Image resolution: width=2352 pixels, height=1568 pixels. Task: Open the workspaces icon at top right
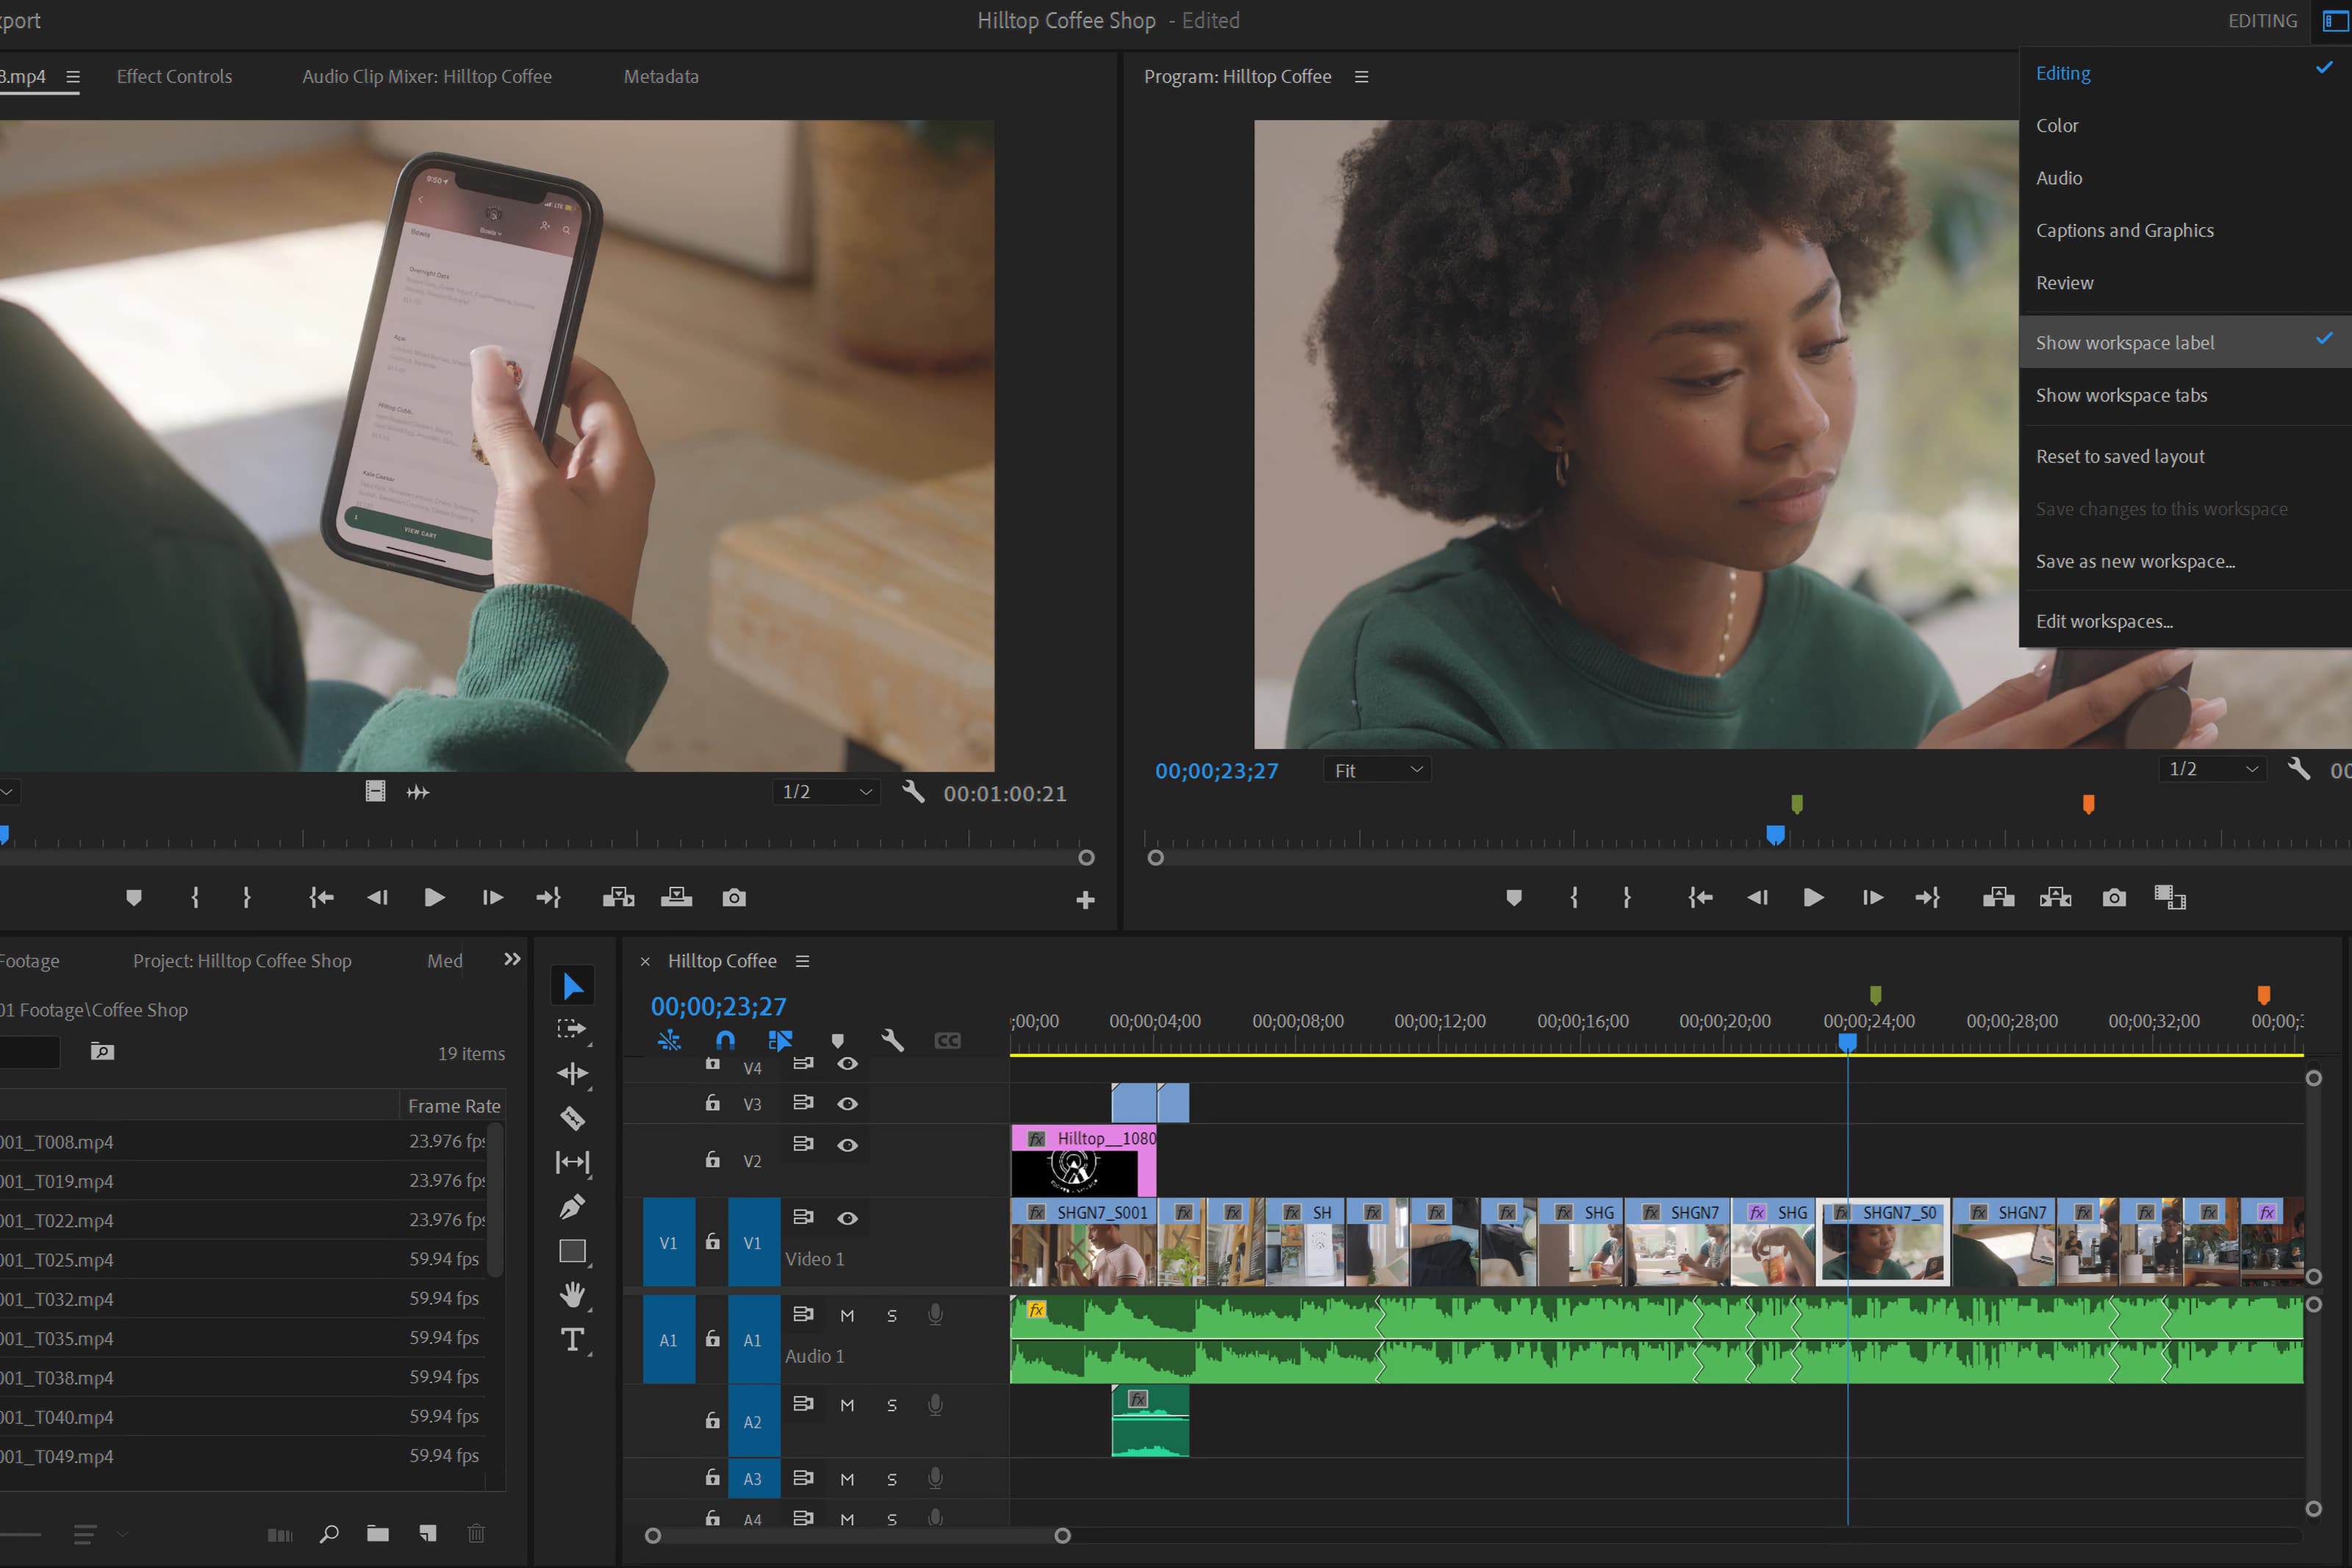[2335, 21]
